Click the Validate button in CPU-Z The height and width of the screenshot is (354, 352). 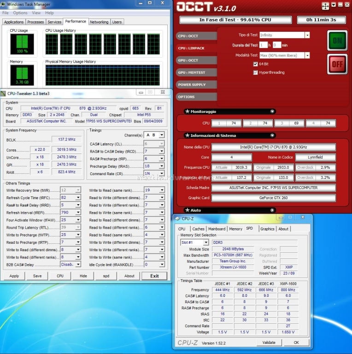pos(269,342)
